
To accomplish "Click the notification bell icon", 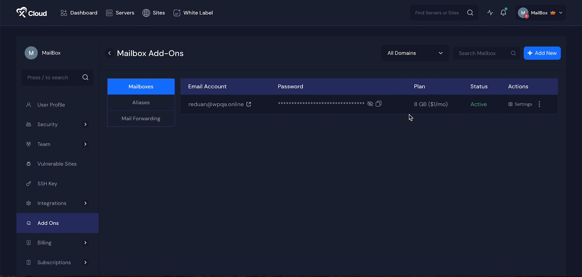I will point(503,13).
